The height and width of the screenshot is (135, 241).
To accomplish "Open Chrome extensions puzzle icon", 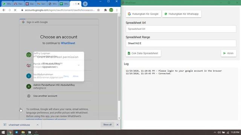I will click(105, 10).
